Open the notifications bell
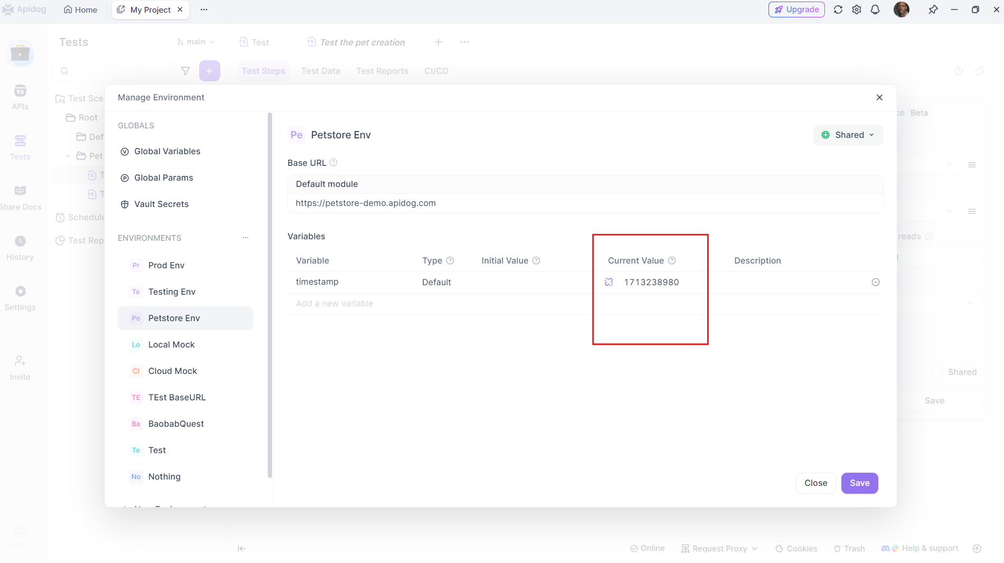The image size is (1004, 563). pos(875,10)
